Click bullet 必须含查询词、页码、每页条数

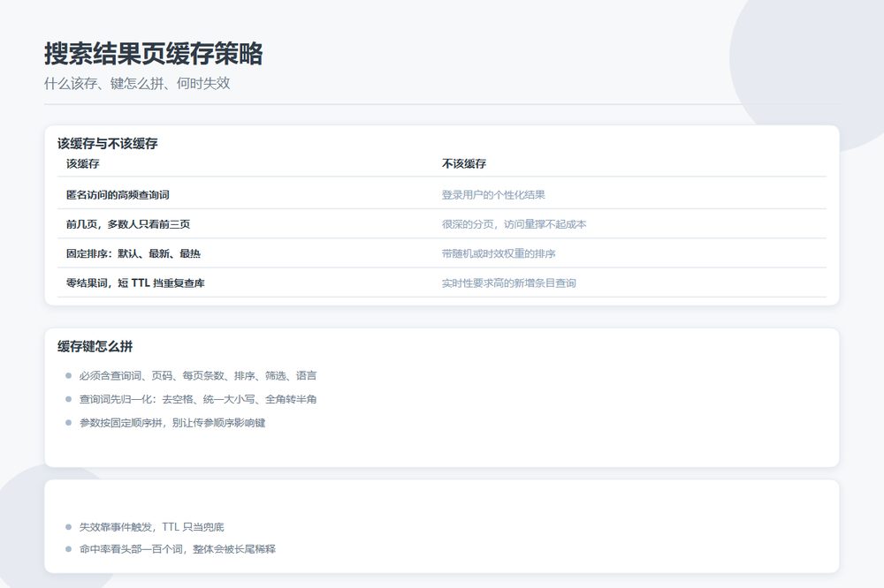coord(198,376)
